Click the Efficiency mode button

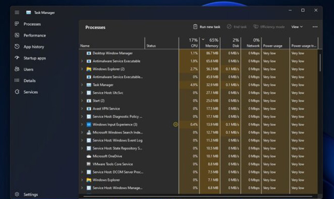(x=269, y=27)
